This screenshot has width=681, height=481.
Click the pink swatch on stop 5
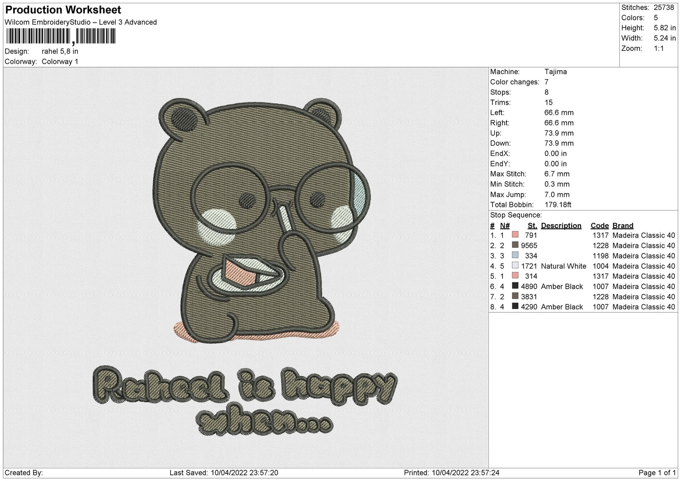pos(515,276)
